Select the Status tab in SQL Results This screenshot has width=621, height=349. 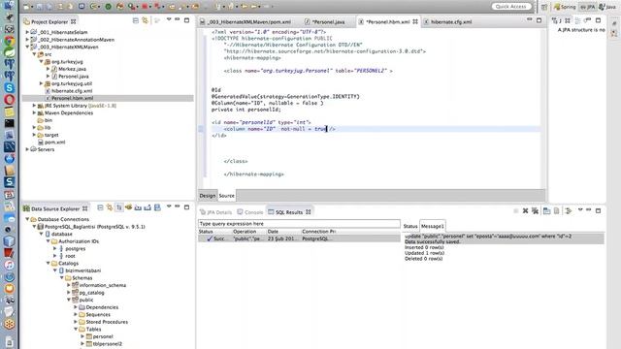pyautogui.click(x=410, y=226)
